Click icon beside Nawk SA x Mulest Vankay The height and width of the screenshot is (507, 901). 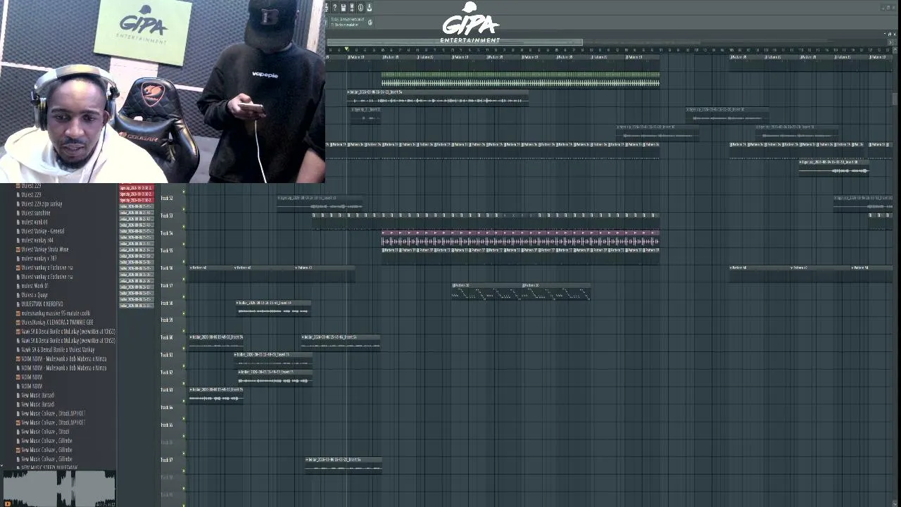coord(18,350)
